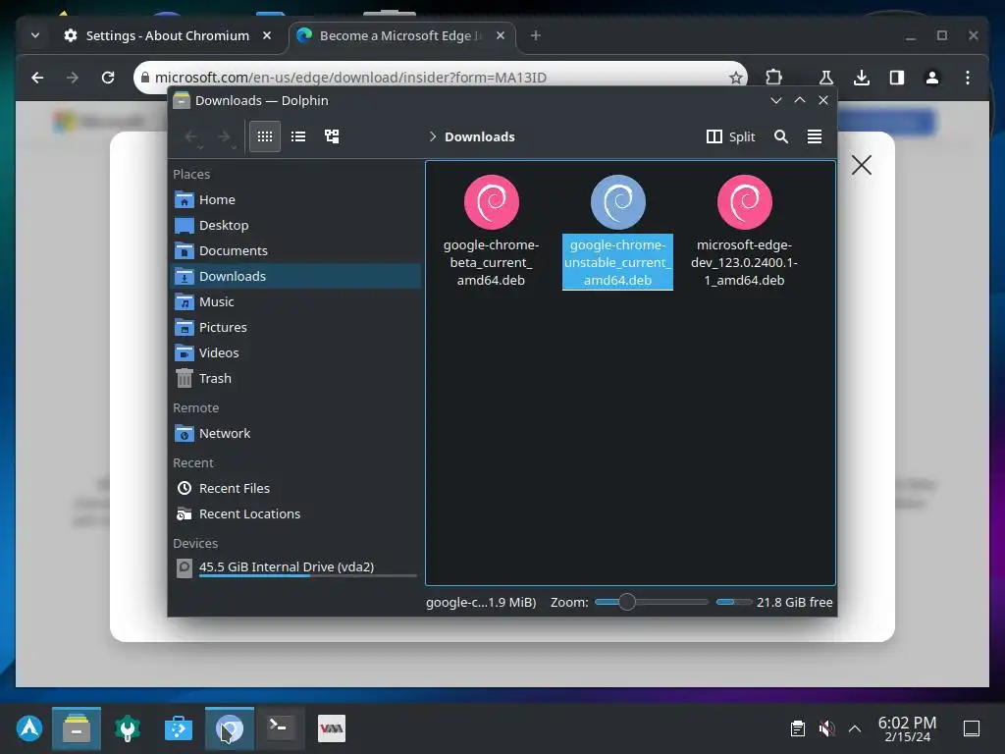Open Downloads in Places panel
Viewport: 1005px width, 754px height.
click(x=295, y=276)
